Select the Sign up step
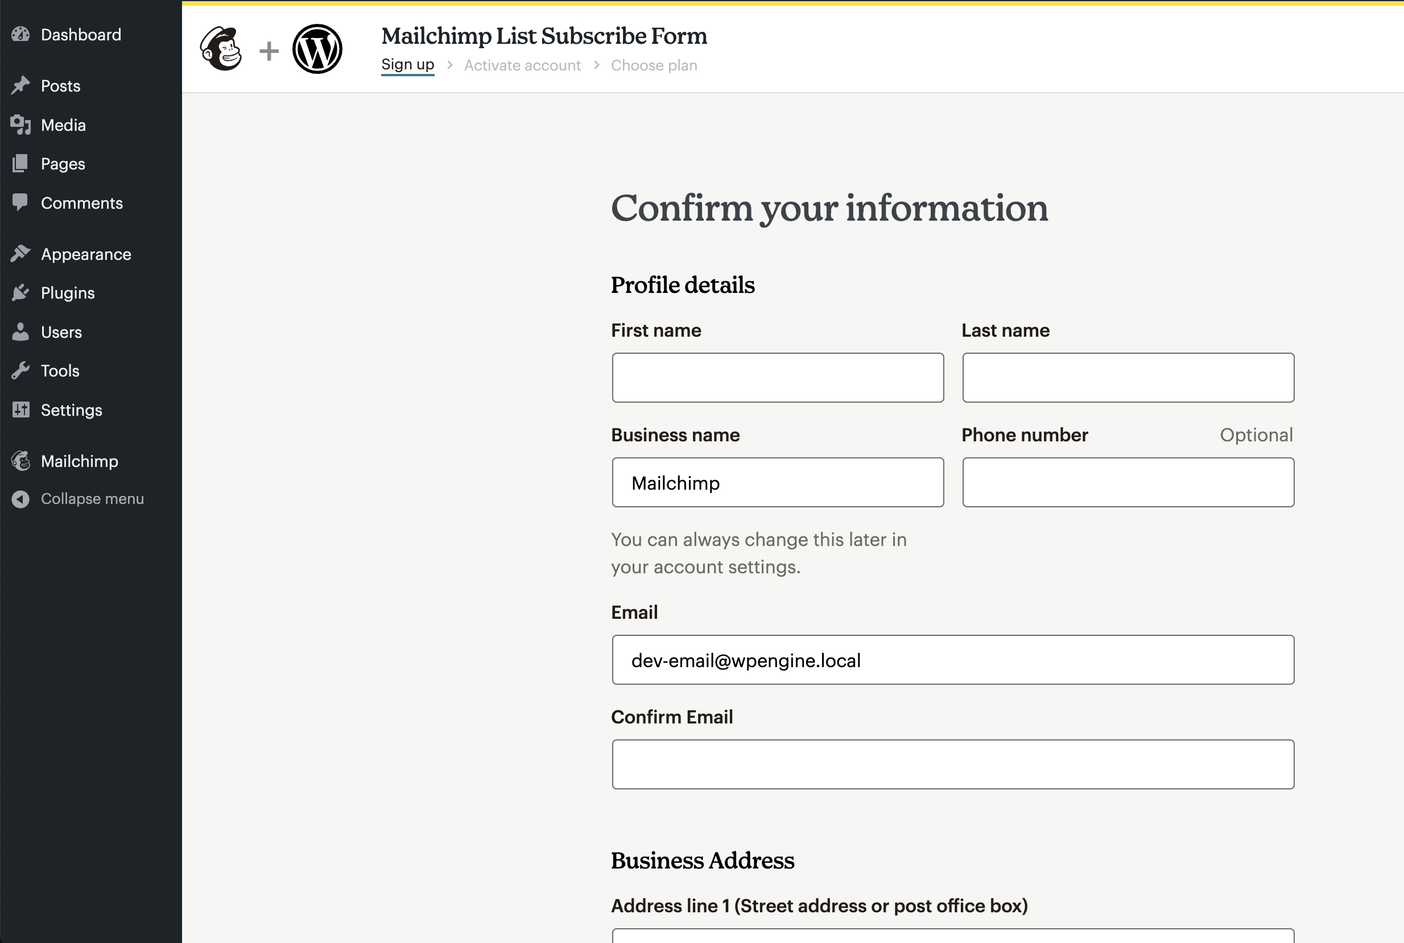The height and width of the screenshot is (943, 1404). [408, 65]
